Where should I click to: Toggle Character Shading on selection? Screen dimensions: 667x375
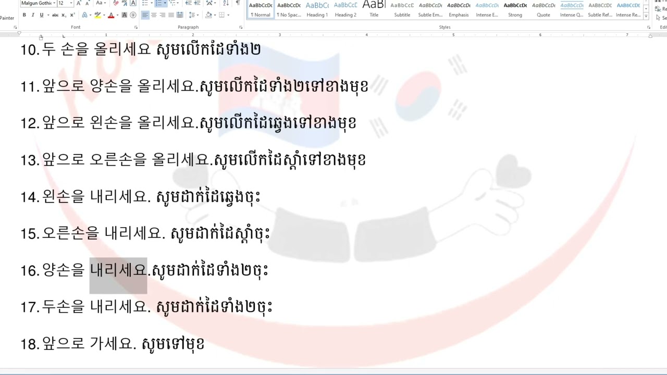[124, 15]
